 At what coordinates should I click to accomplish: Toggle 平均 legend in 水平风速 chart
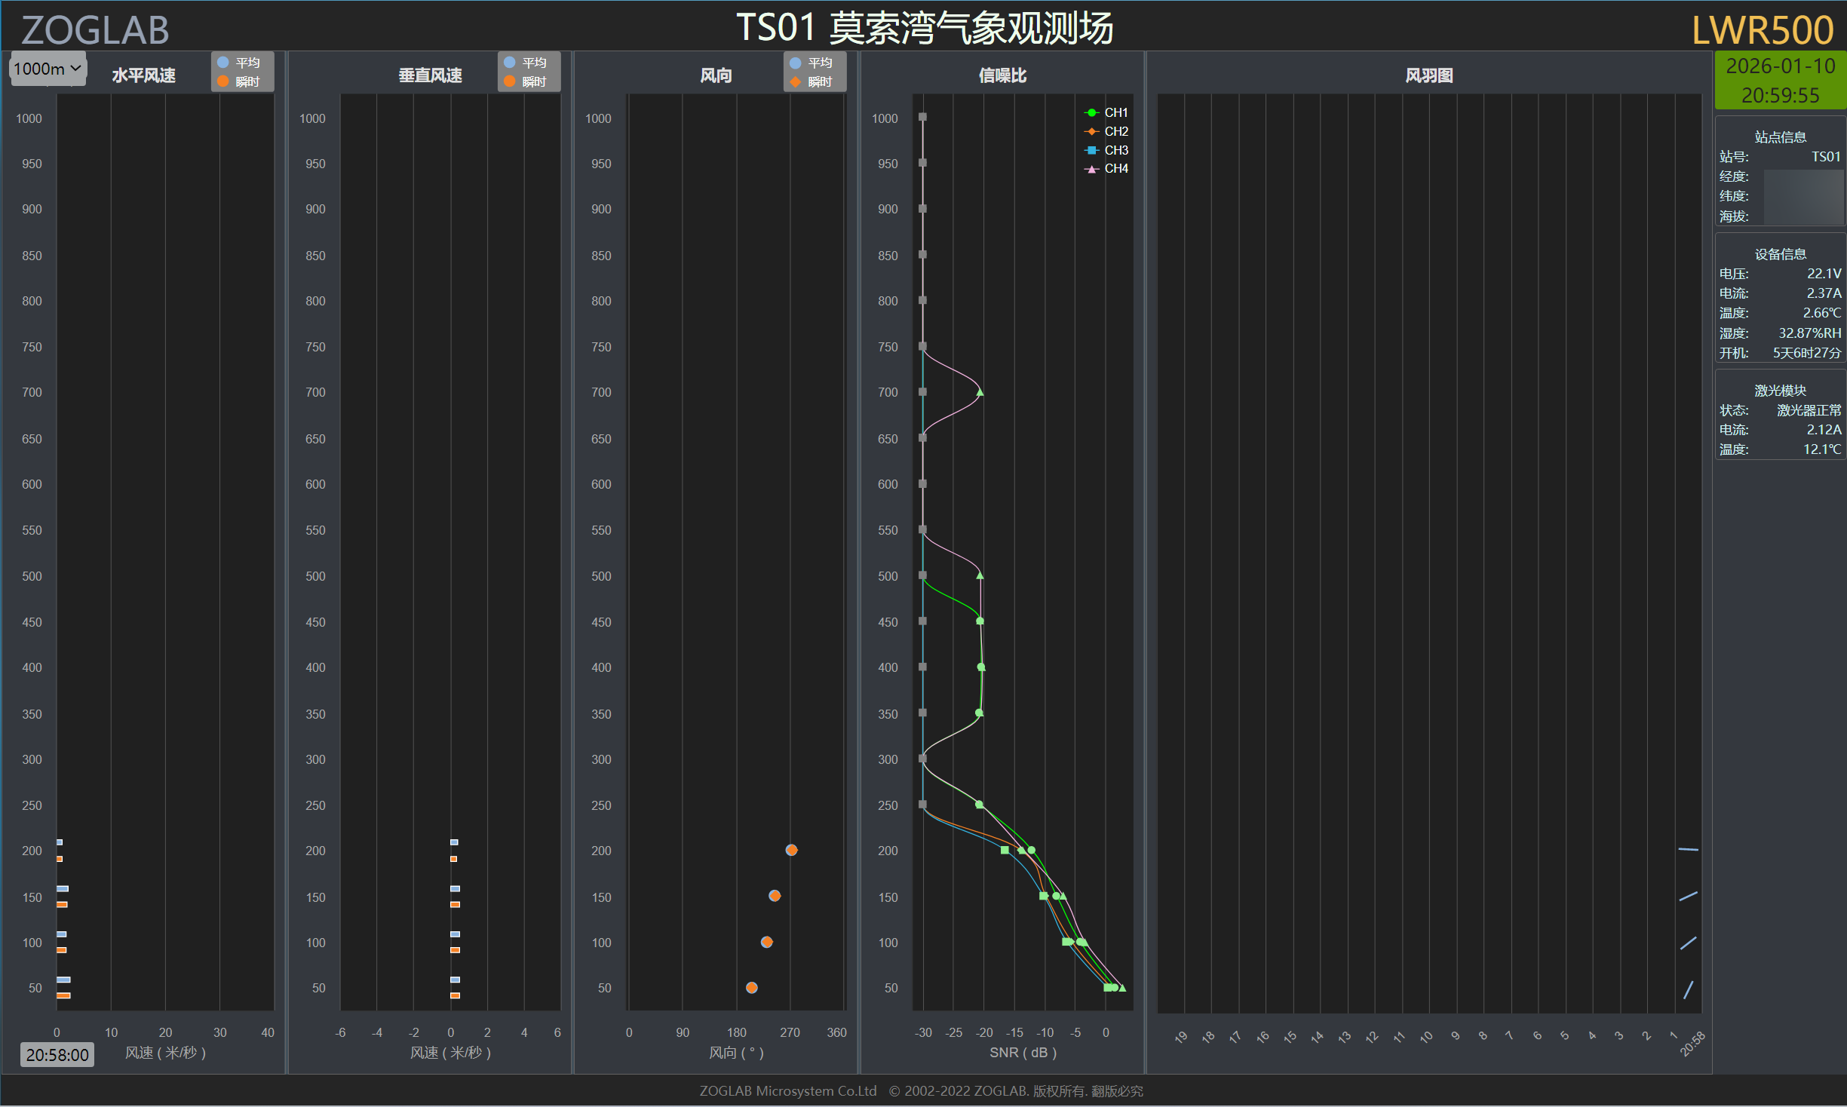click(x=239, y=63)
